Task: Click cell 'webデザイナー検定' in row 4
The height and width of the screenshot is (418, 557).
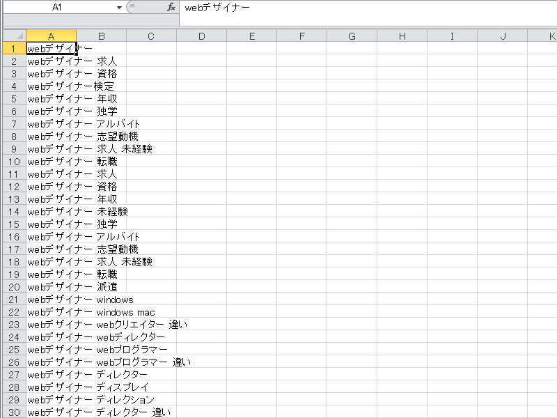Action: (x=51, y=86)
